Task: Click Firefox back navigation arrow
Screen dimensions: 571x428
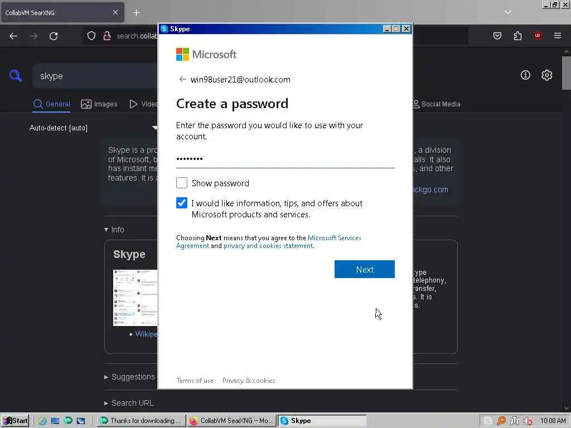Action: 13,36
